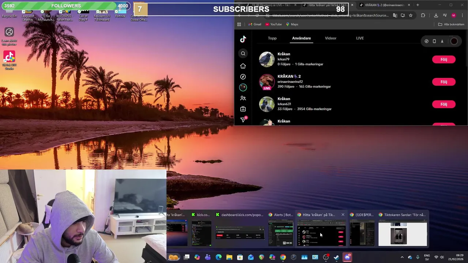Viewport: 468px width, 263px height.
Task: Open Copilot from the taskbar
Action: [x=197, y=258]
